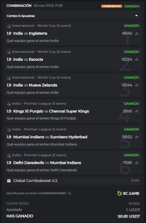146x223 pixels.
Task: Copy the ticket identification number
Action: pos(69,193)
